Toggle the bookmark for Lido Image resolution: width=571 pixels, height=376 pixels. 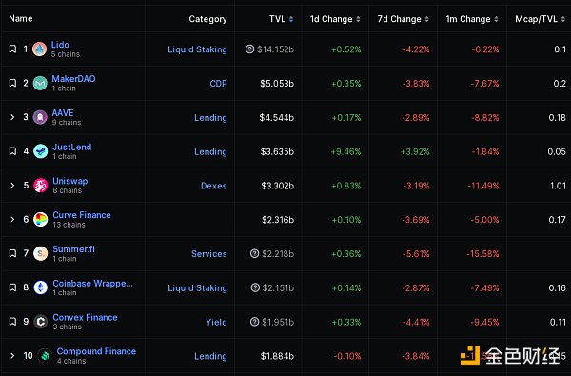click(12, 49)
